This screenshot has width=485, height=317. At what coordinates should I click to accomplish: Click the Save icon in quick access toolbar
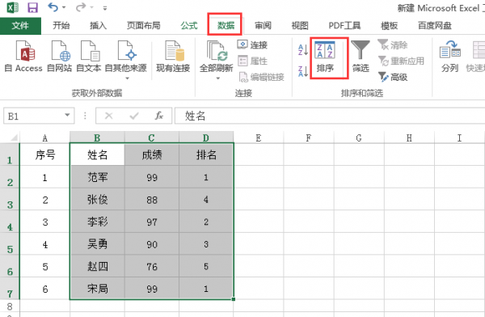(32, 7)
